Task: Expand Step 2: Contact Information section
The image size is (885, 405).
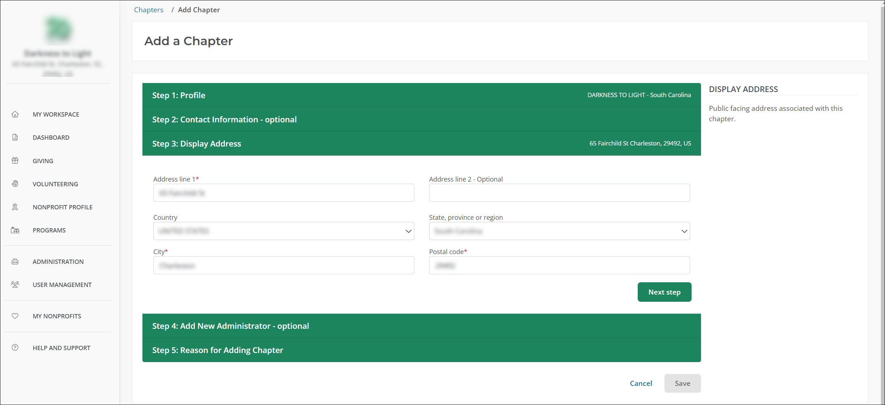Action: coord(224,119)
